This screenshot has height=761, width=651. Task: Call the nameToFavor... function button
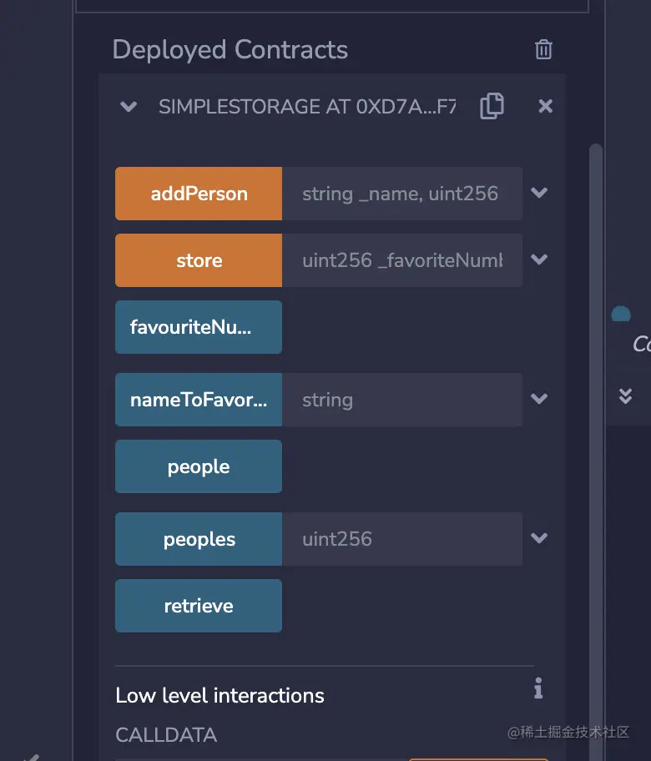click(x=199, y=400)
